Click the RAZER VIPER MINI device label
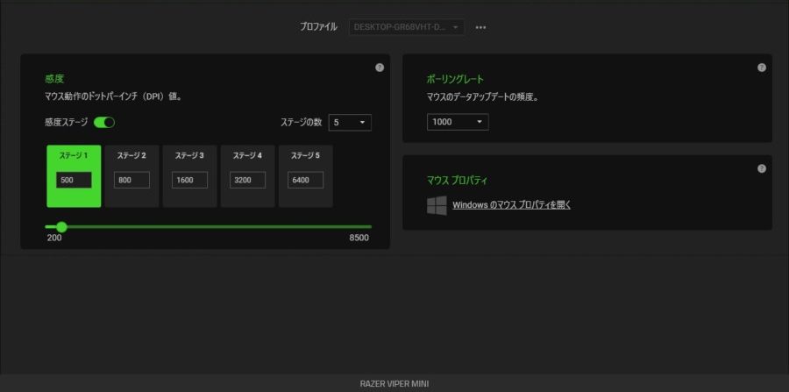This screenshot has height=392, width=789. 394,383
